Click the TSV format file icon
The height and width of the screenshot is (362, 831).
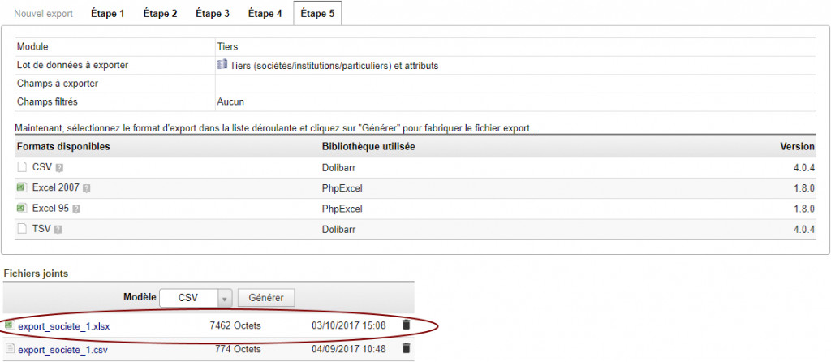click(x=22, y=229)
